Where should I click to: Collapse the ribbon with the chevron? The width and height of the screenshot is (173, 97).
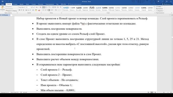(x=172, y=13)
